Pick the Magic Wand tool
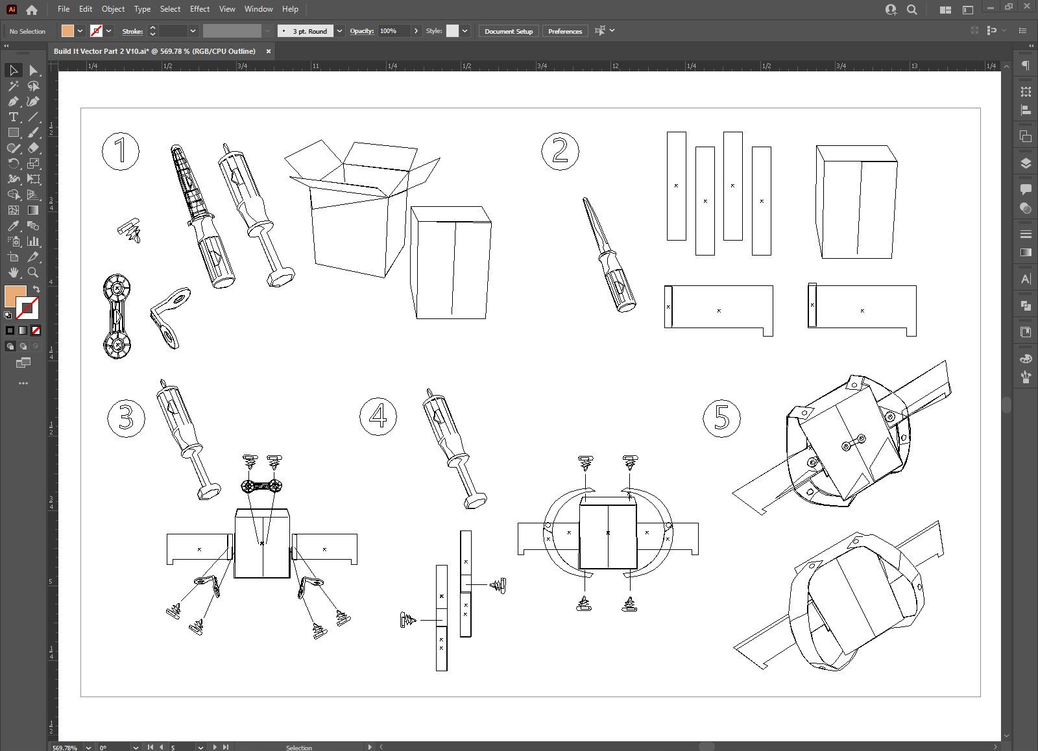The width and height of the screenshot is (1038, 751). [14, 86]
